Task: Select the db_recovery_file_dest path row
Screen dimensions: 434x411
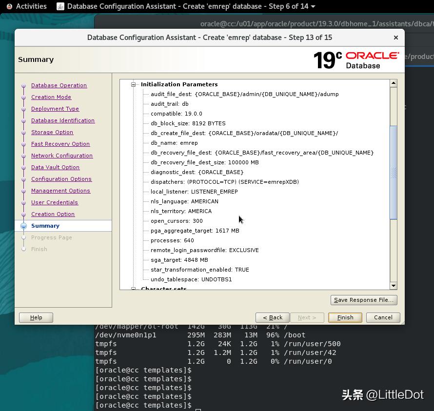Action: (x=262, y=153)
